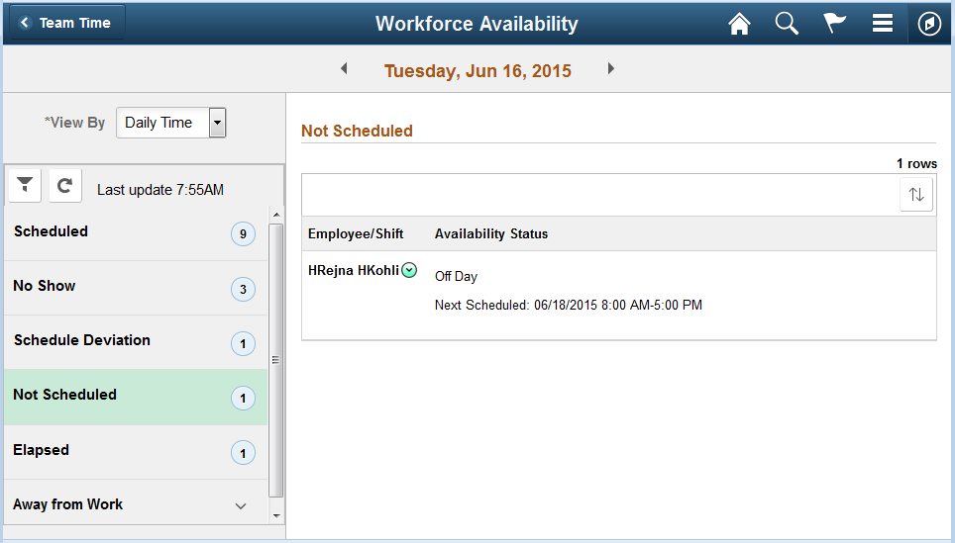Click the date Tuesday, Jun 16, 2015
The height and width of the screenshot is (543, 955).
click(477, 70)
